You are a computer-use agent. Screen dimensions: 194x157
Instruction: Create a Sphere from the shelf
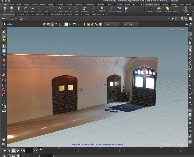point(12,9)
